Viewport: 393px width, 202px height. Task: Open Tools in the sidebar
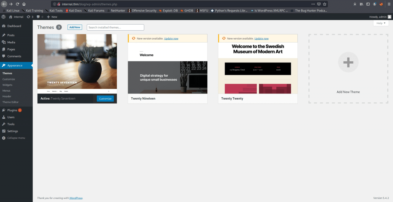[x=16, y=124]
